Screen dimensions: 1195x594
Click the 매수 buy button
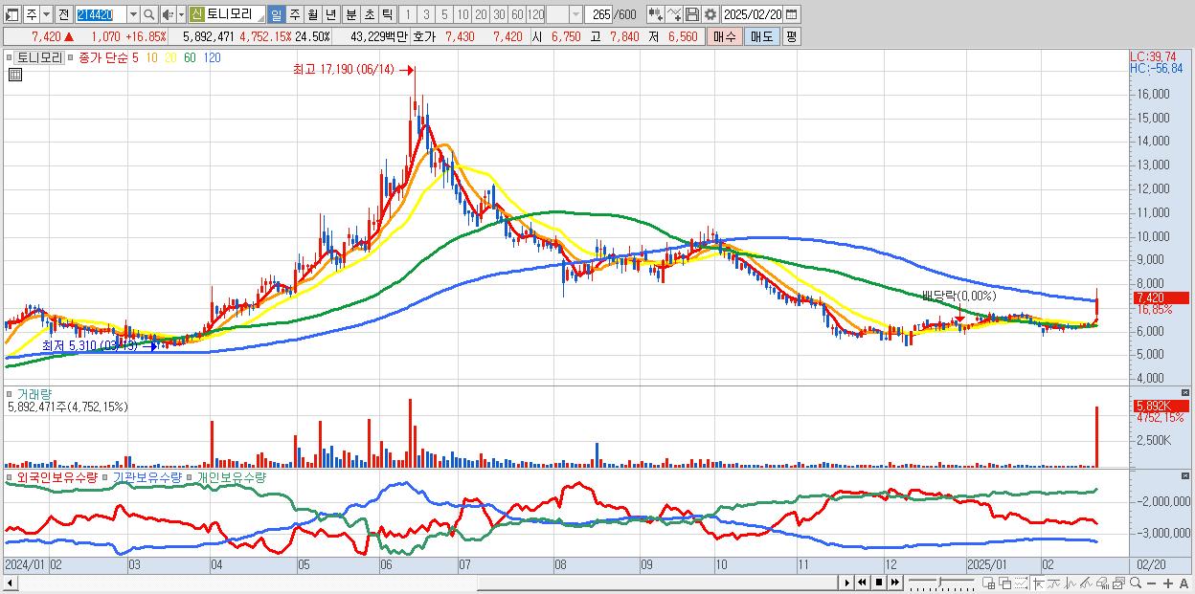pyautogui.click(x=725, y=36)
